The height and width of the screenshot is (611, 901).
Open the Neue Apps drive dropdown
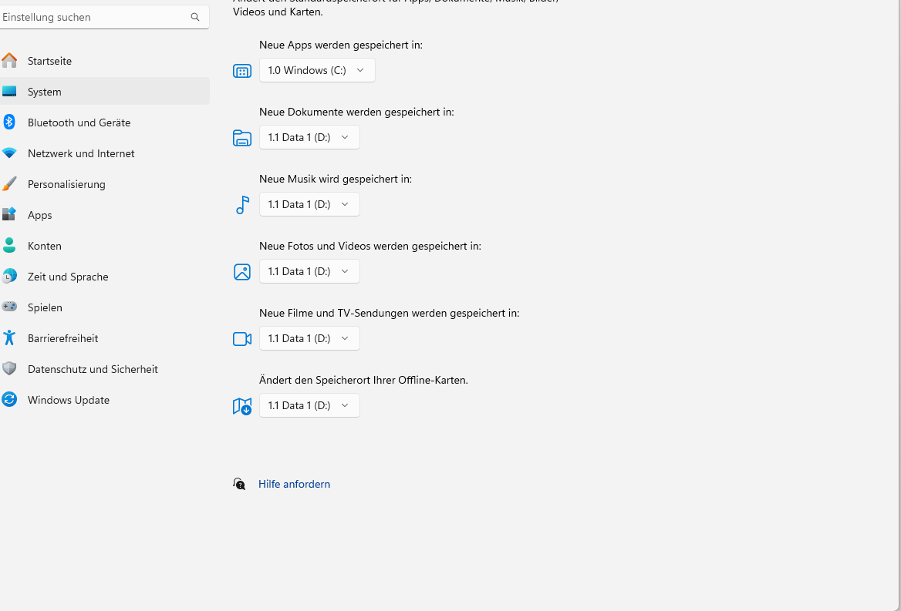[317, 70]
